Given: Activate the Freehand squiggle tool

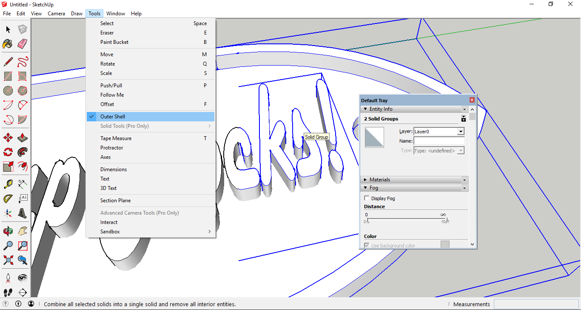Looking at the screenshot, I should click(x=23, y=62).
